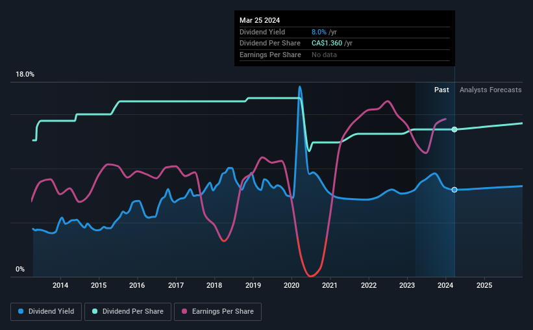Toggle the Earnings Per Share legend button
Image resolution: width=533 pixels, height=330 pixels.
click(217, 312)
